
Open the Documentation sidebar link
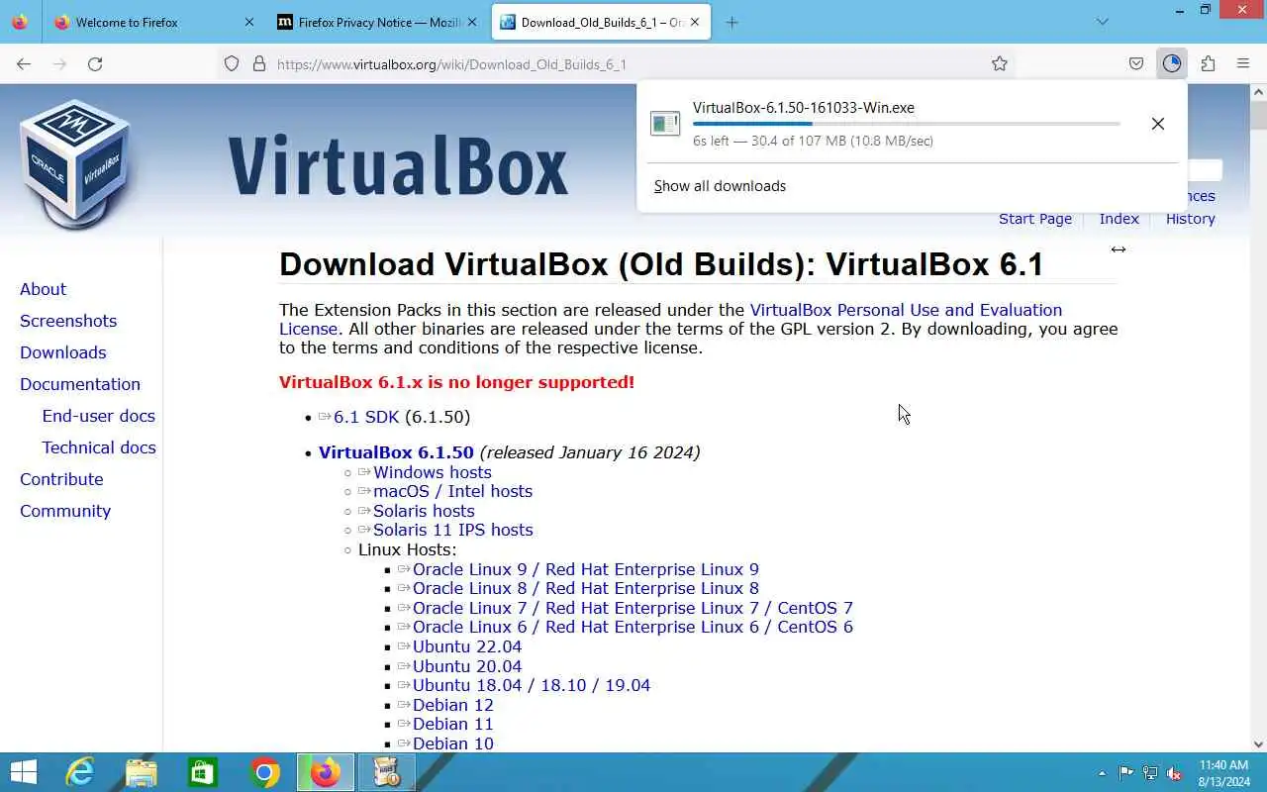coord(80,384)
